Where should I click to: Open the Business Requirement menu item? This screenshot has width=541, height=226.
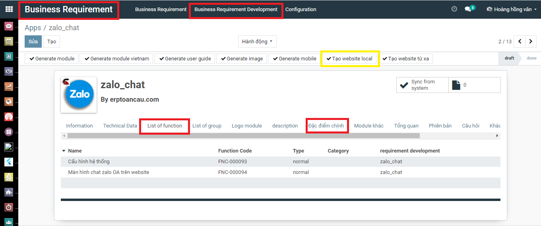[x=161, y=9]
